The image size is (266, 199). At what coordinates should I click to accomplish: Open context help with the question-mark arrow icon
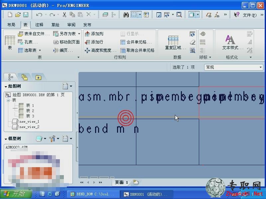236,15
